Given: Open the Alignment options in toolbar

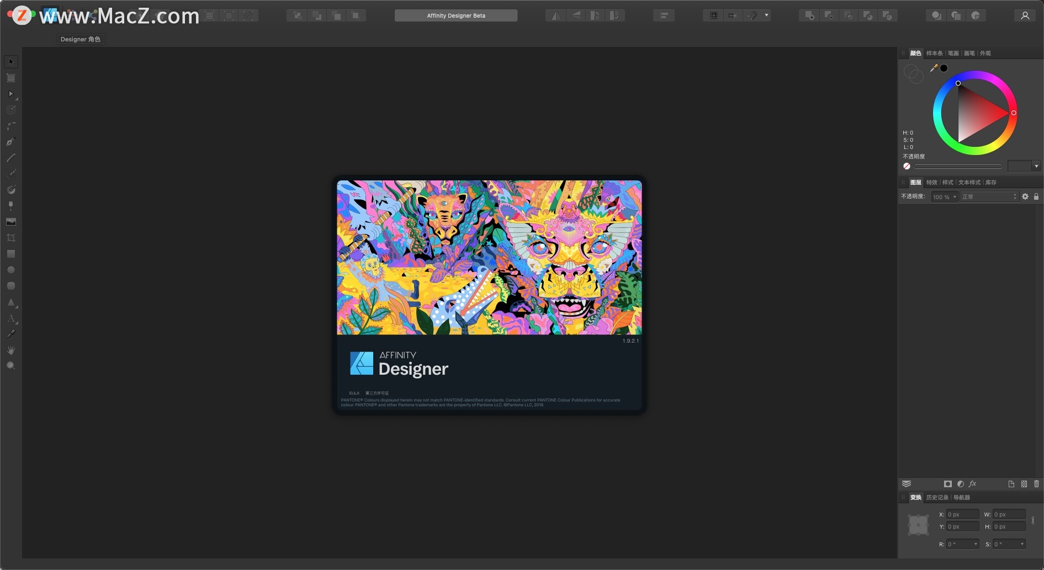Looking at the screenshot, I should (x=664, y=15).
